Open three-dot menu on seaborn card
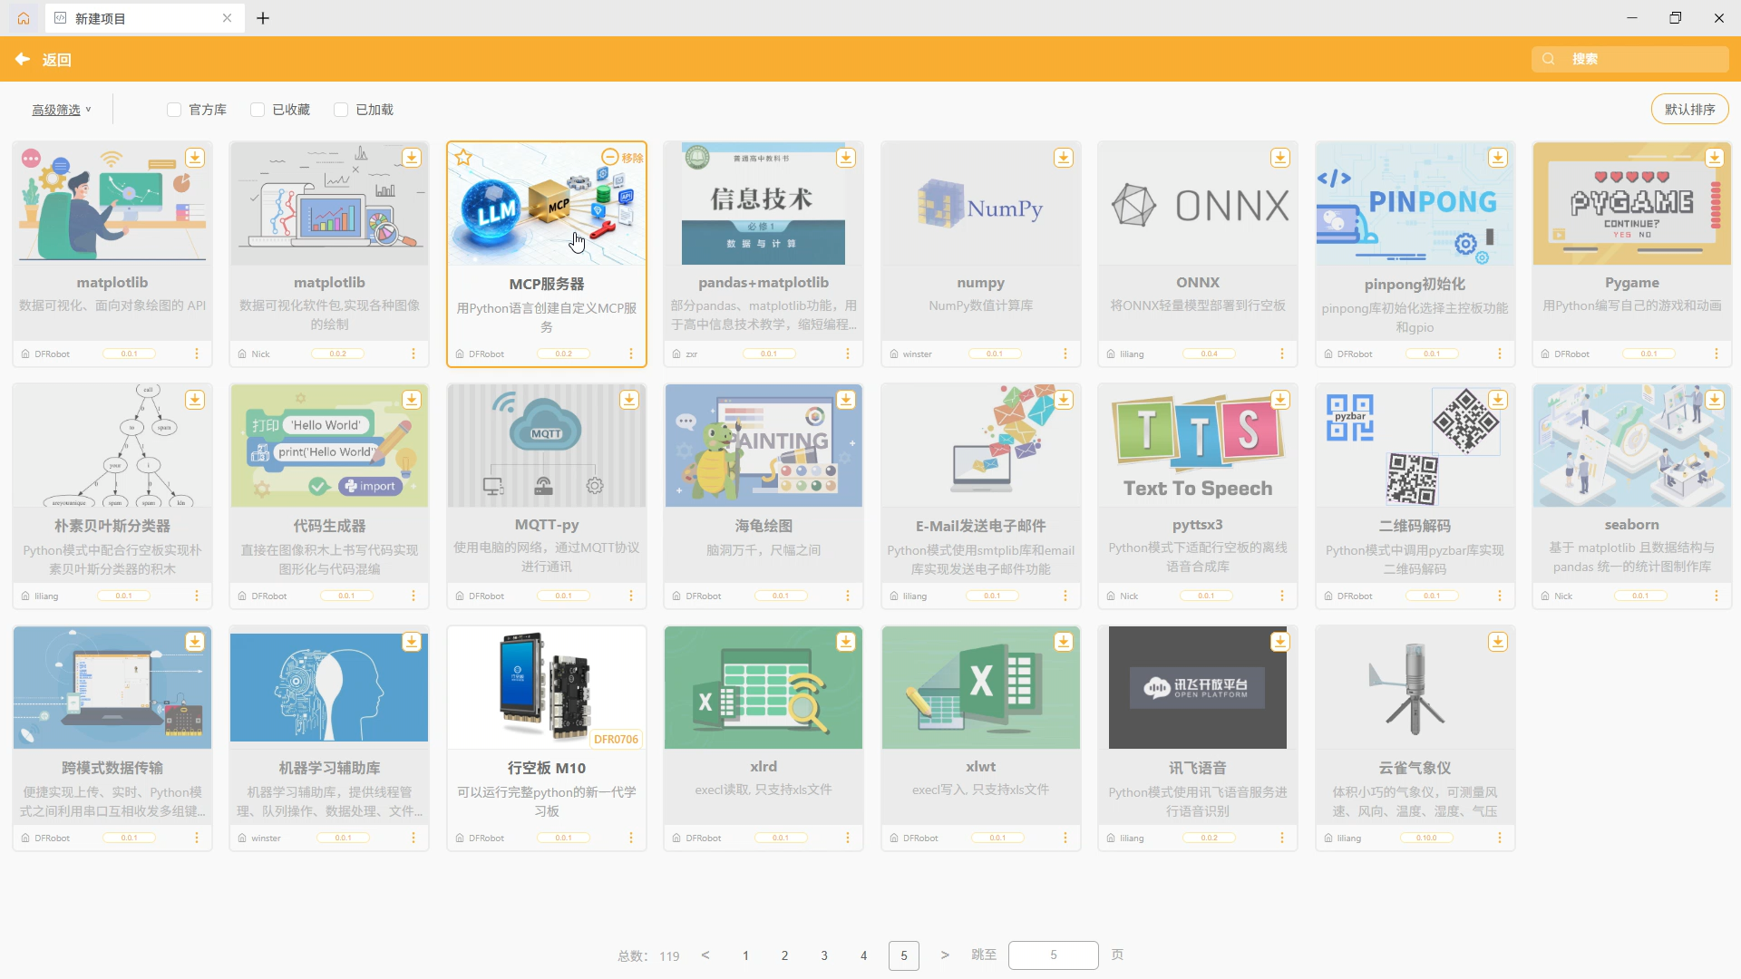The height and width of the screenshot is (979, 1741). [x=1717, y=596]
